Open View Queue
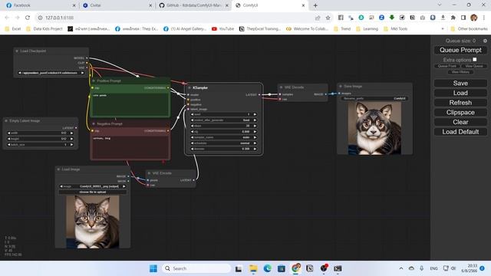The image size is (491, 276). 474,66
